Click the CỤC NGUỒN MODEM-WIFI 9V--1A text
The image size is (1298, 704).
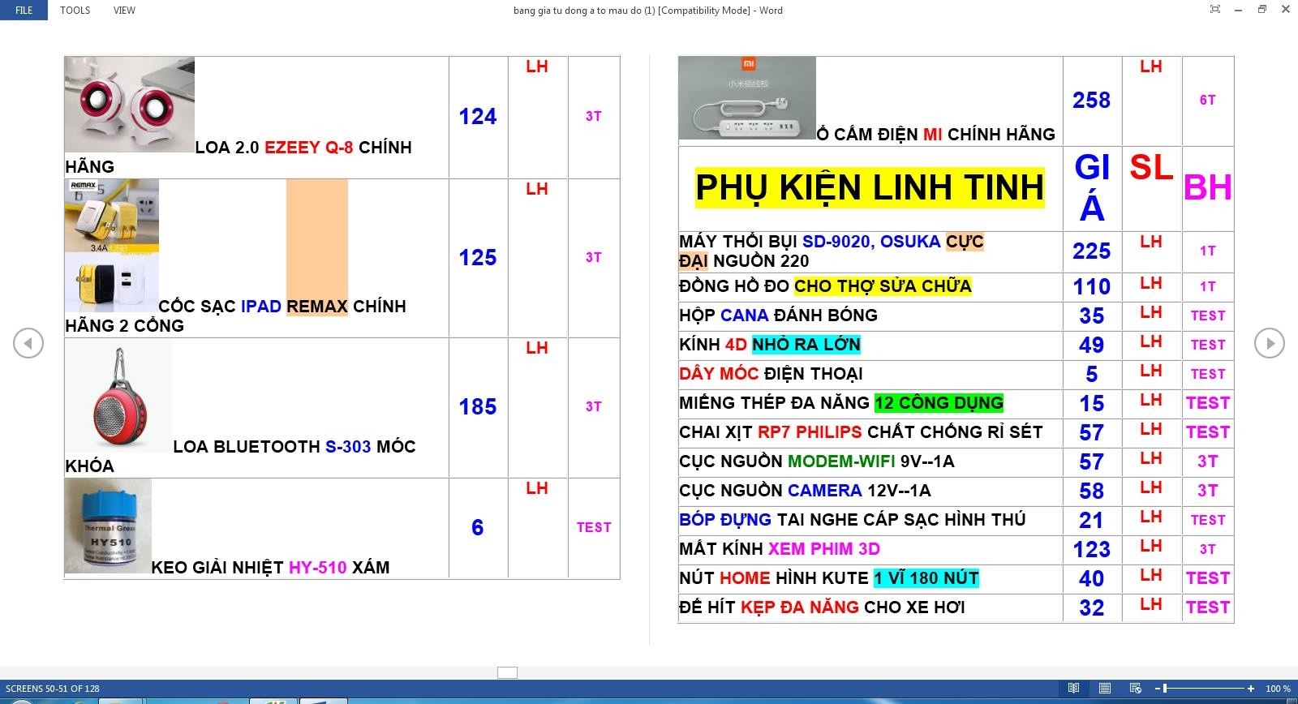point(817,461)
